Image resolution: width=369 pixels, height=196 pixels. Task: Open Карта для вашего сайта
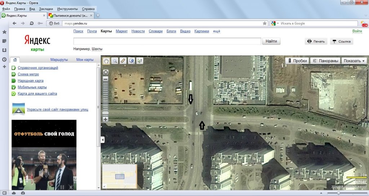click(37, 94)
